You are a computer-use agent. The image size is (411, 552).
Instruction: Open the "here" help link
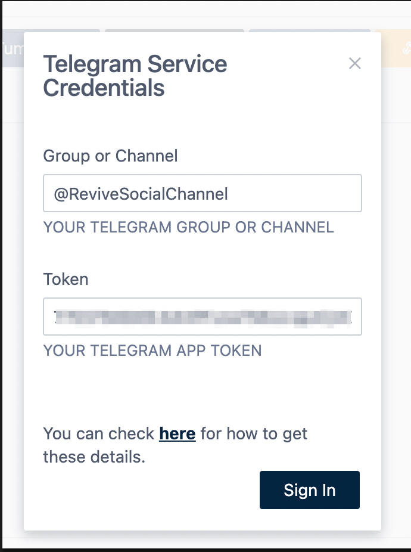[178, 433]
